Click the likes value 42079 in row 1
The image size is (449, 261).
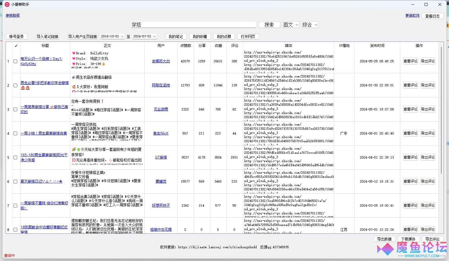(x=185, y=61)
